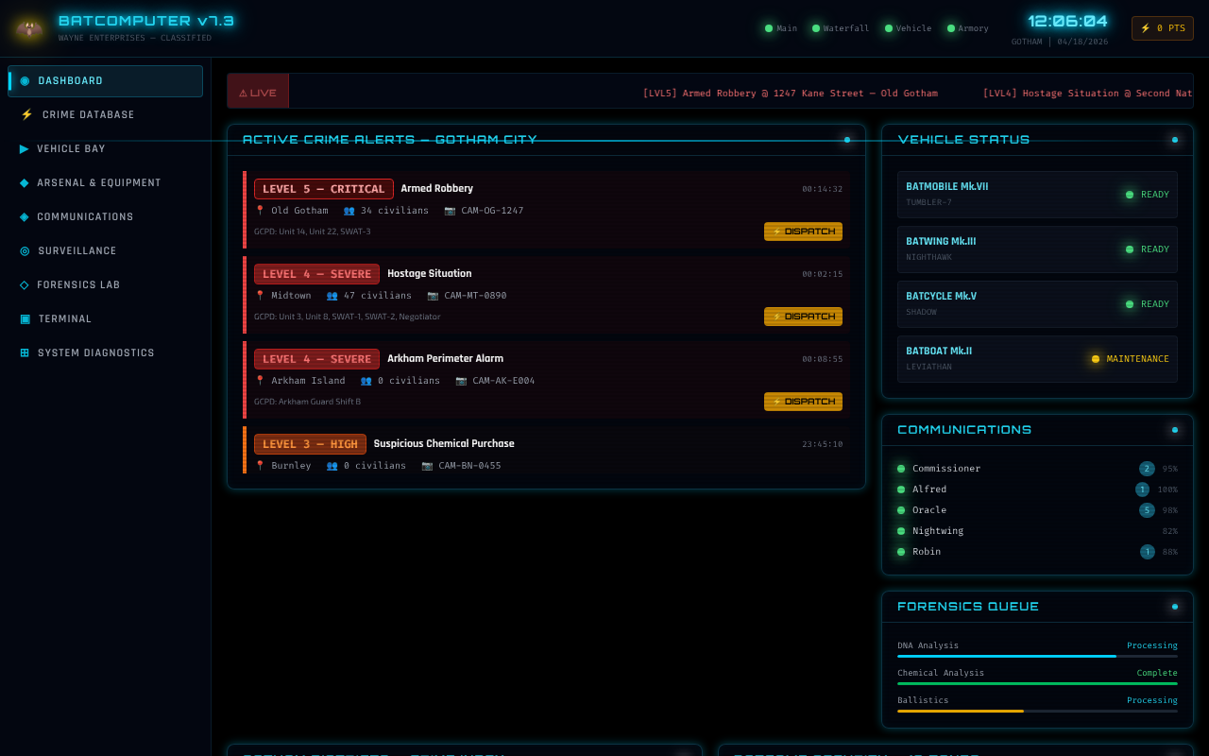Click the Crime Database lightning icon
The width and height of the screenshot is (1209, 756).
26,114
